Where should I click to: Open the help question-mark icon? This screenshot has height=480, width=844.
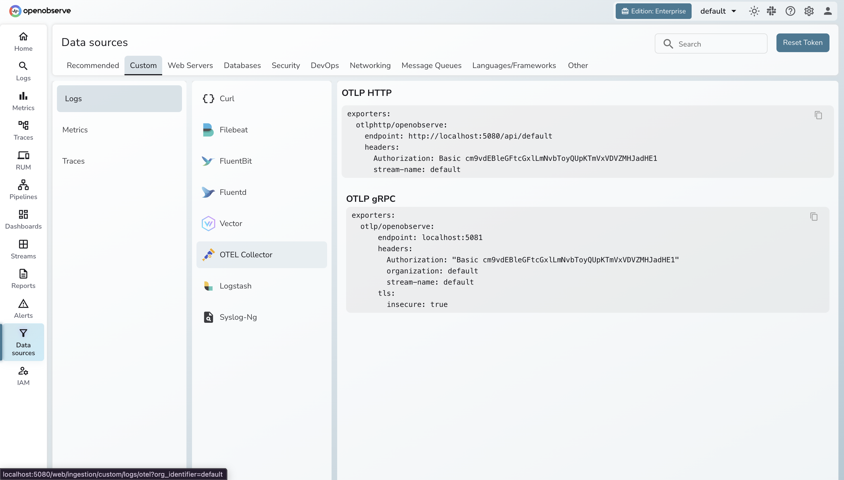(x=790, y=11)
